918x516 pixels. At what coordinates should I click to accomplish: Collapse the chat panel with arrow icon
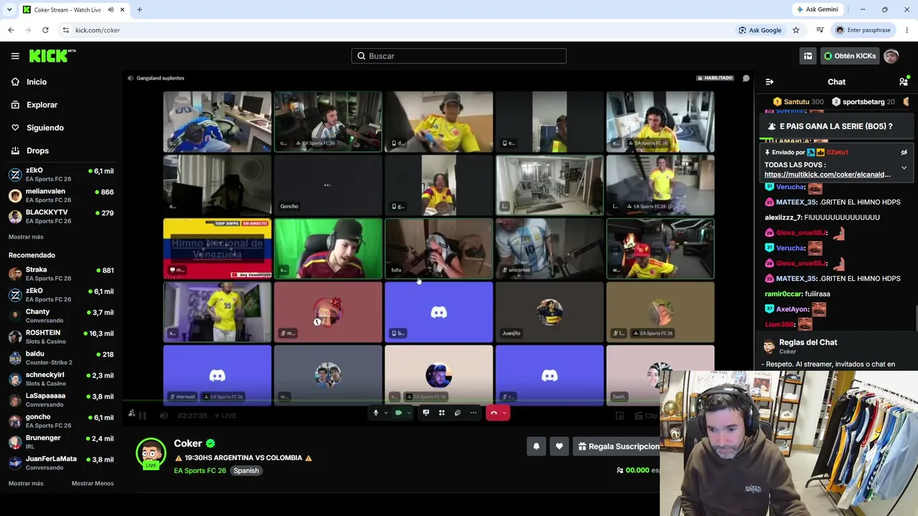pos(770,82)
